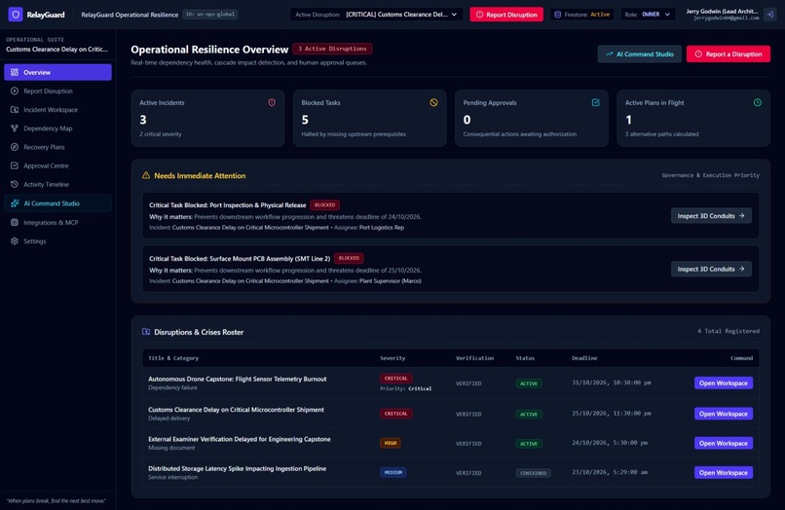
Task: Click the Recovery Plans compass icon
Action: pyautogui.click(x=15, y=147)
